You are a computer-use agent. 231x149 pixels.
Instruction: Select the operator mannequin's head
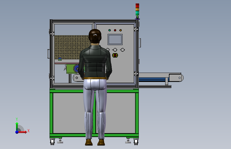tap(95, 36)
